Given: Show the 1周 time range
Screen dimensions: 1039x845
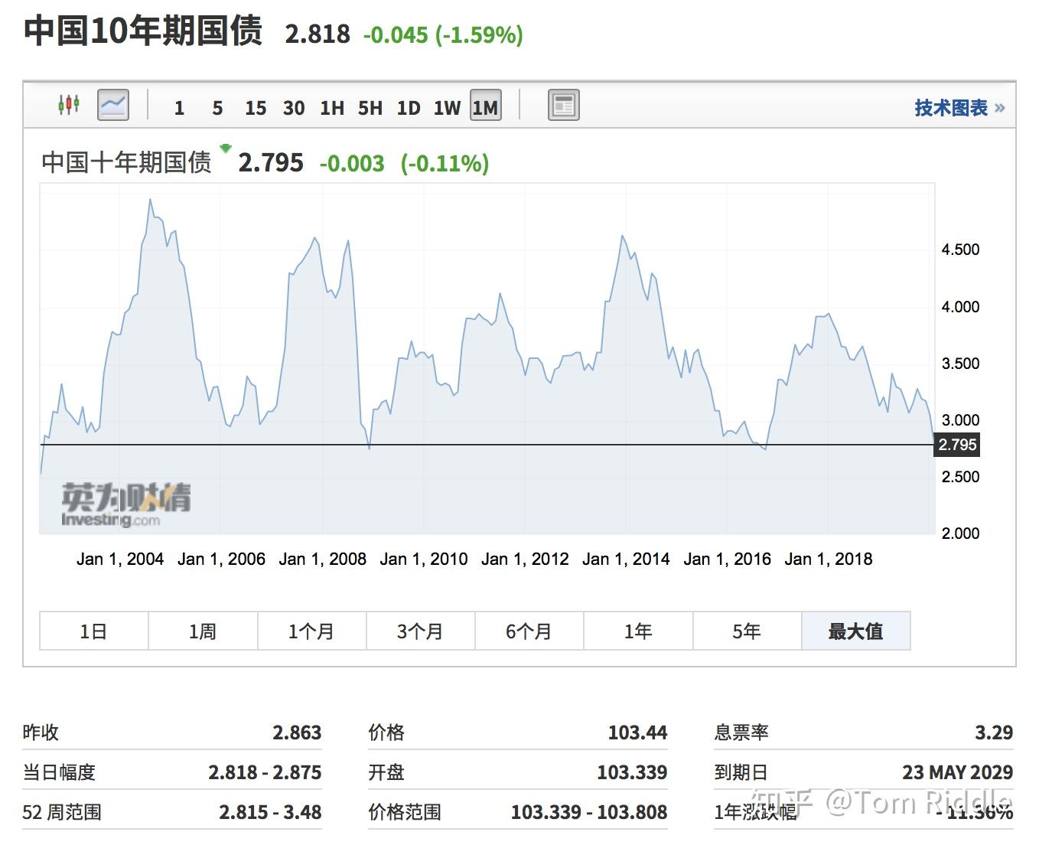Looking at the screenshot, I should 203,631.
